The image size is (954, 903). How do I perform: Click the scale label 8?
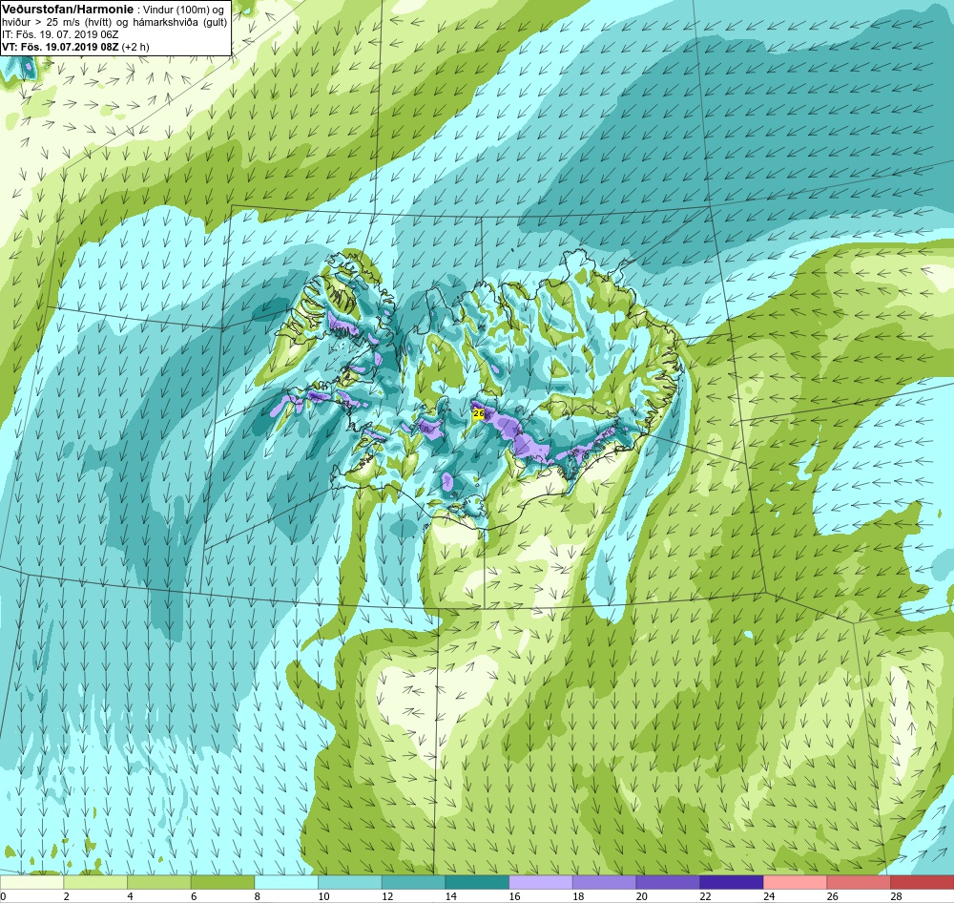click(x=257, y=896)
